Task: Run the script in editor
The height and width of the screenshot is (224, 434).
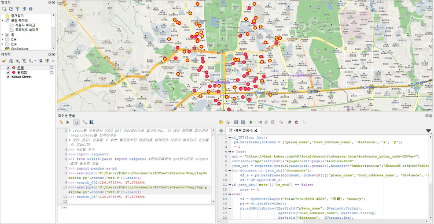Action: coord(251,122)
